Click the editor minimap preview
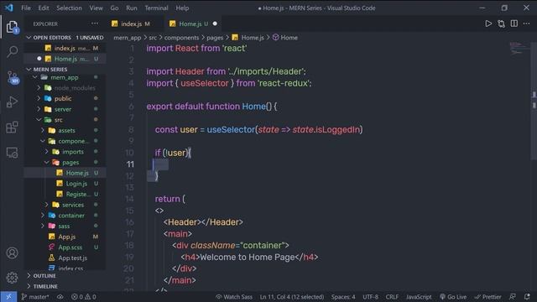 coord(519,49)
